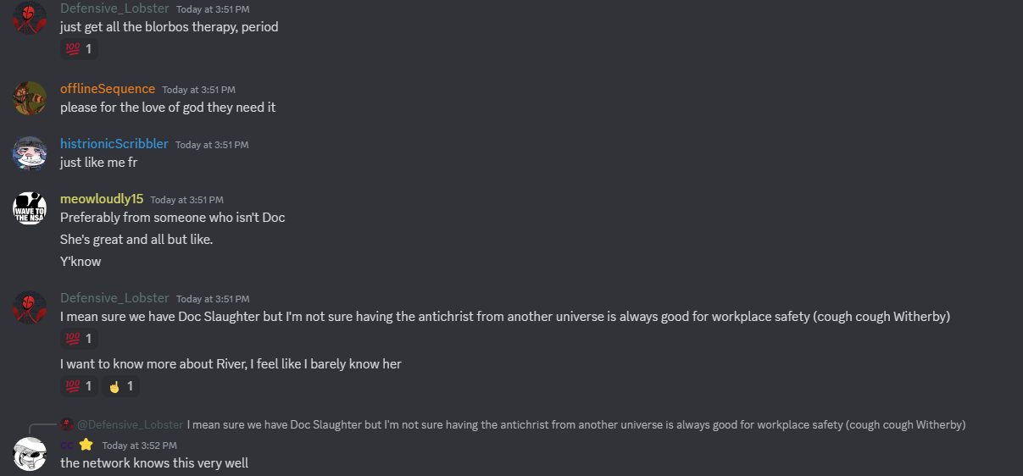The height and width of the screenshot is (476, 1023).
Task: Click the timestamp next to offlineSequence
Action: coord(198,90)
